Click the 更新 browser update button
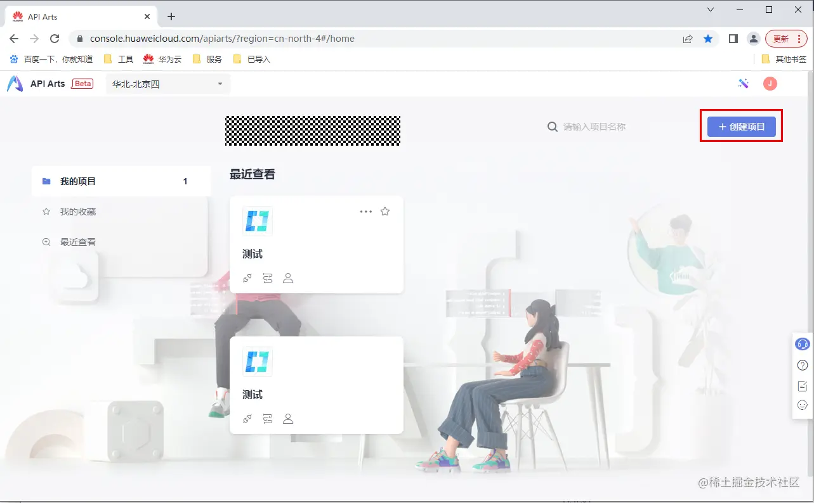Viewport: 814px width, 503px height. tap(786, 39)
